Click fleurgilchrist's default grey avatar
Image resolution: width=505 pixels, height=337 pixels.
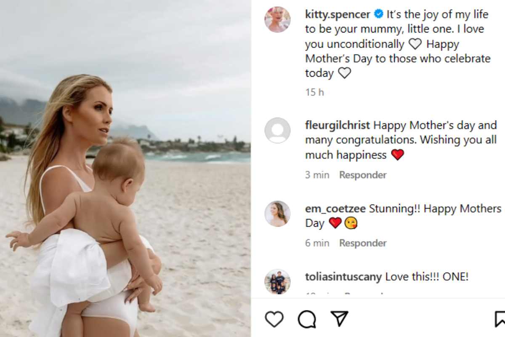click(x=277, y=131)
